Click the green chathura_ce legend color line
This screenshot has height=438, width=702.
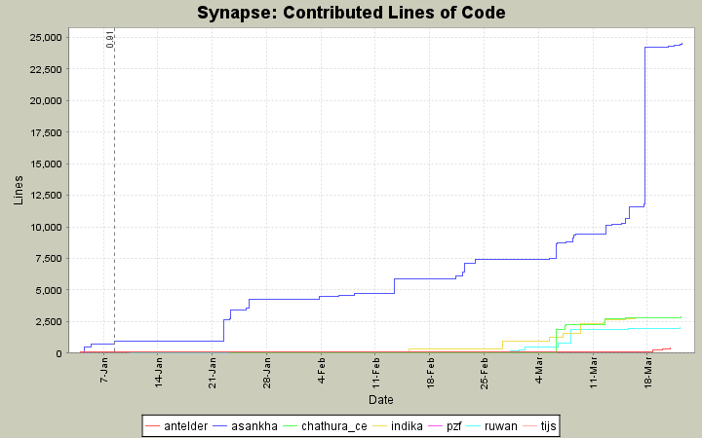tap(291, 426)
